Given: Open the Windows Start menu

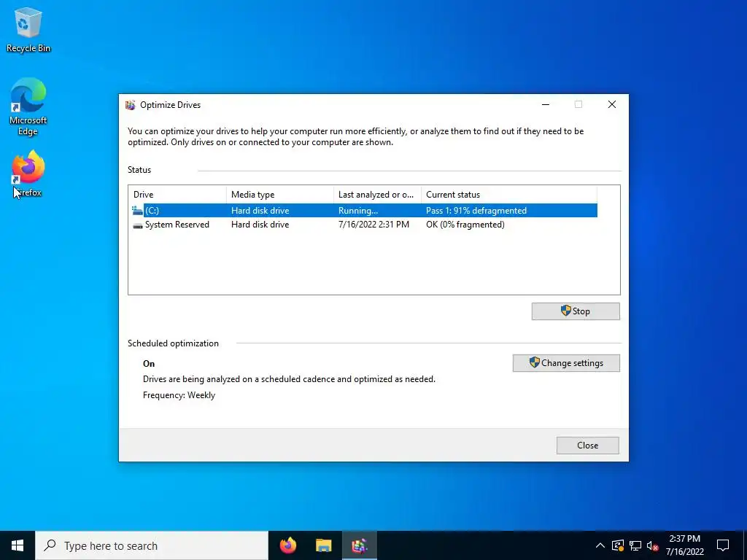Looking at the screenshot, I should (18, 545).
